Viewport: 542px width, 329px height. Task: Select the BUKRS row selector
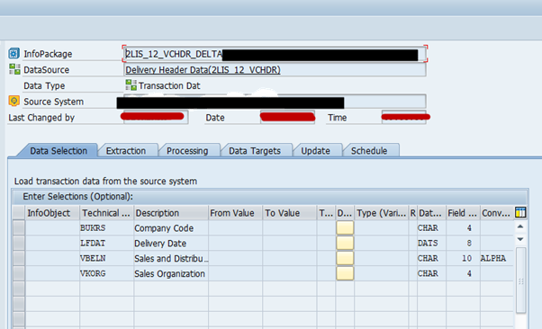click(19, 227)
